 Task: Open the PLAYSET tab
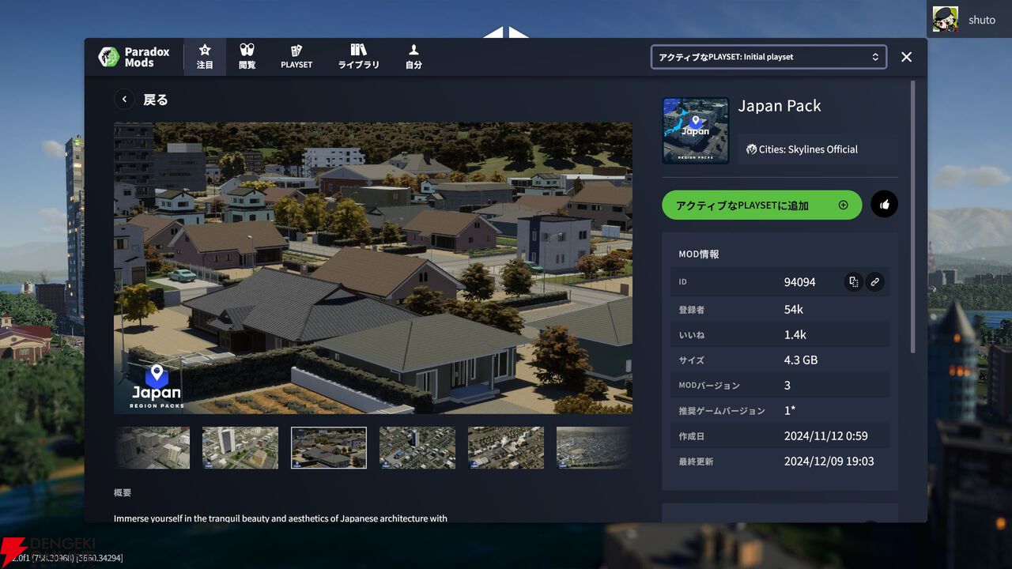pyautogui.click(x=296, y=57)
